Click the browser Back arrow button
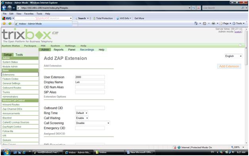 tap(4, 8)
